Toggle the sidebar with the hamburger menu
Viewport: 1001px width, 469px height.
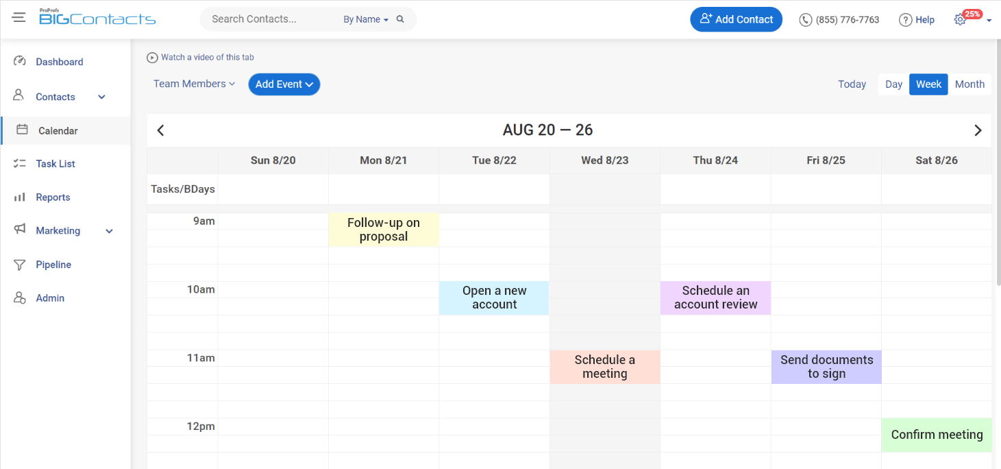point(18,17)
